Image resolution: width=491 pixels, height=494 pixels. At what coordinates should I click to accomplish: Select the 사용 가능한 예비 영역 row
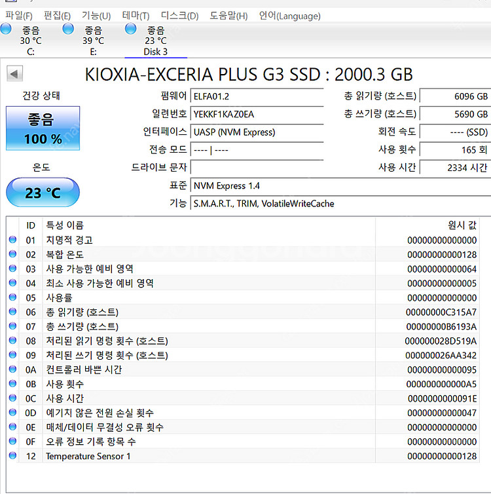pos(243,269)
